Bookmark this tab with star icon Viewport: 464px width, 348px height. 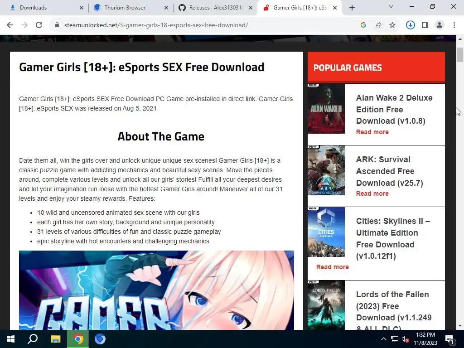point(392,25)
